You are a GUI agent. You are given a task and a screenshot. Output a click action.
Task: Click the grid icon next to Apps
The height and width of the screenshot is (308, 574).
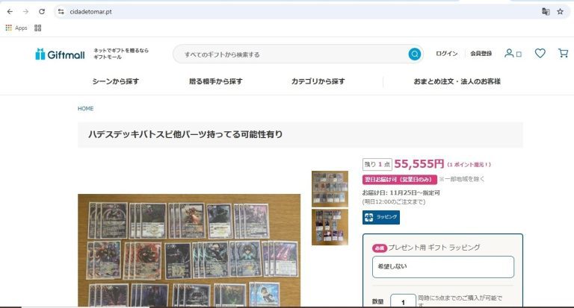37,28
